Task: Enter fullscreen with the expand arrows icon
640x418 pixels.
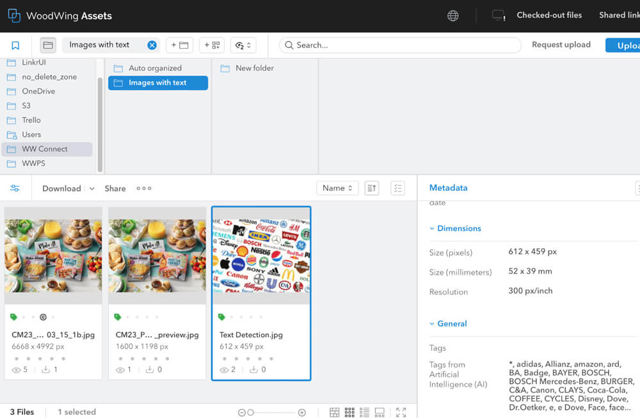Action: pos(401,412)
